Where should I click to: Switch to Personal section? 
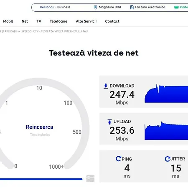[x=47, y=7]
